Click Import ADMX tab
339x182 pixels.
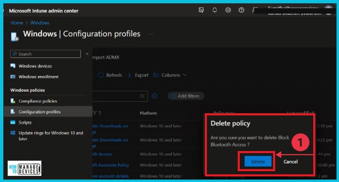click(106, 57)
